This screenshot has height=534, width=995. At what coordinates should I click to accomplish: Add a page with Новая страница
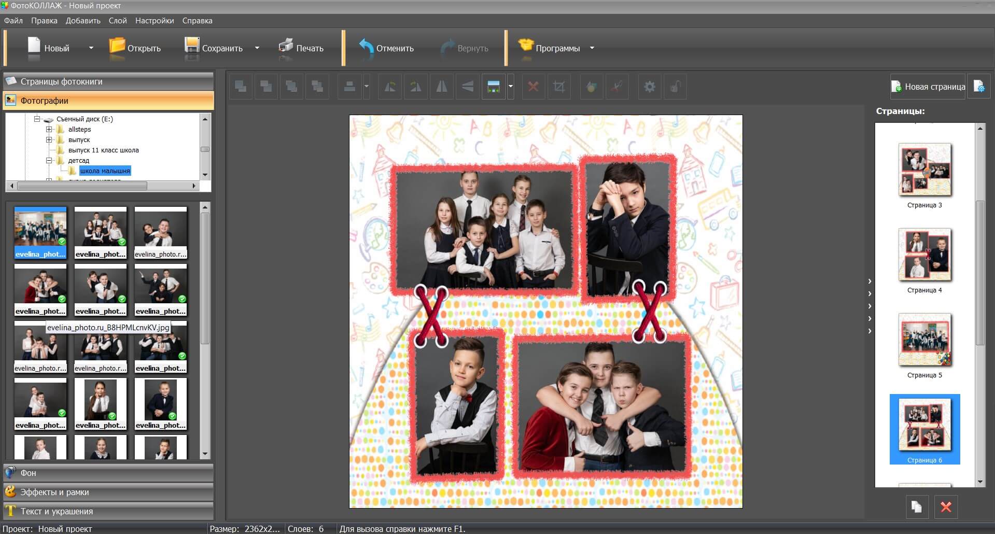click(928, 87)
